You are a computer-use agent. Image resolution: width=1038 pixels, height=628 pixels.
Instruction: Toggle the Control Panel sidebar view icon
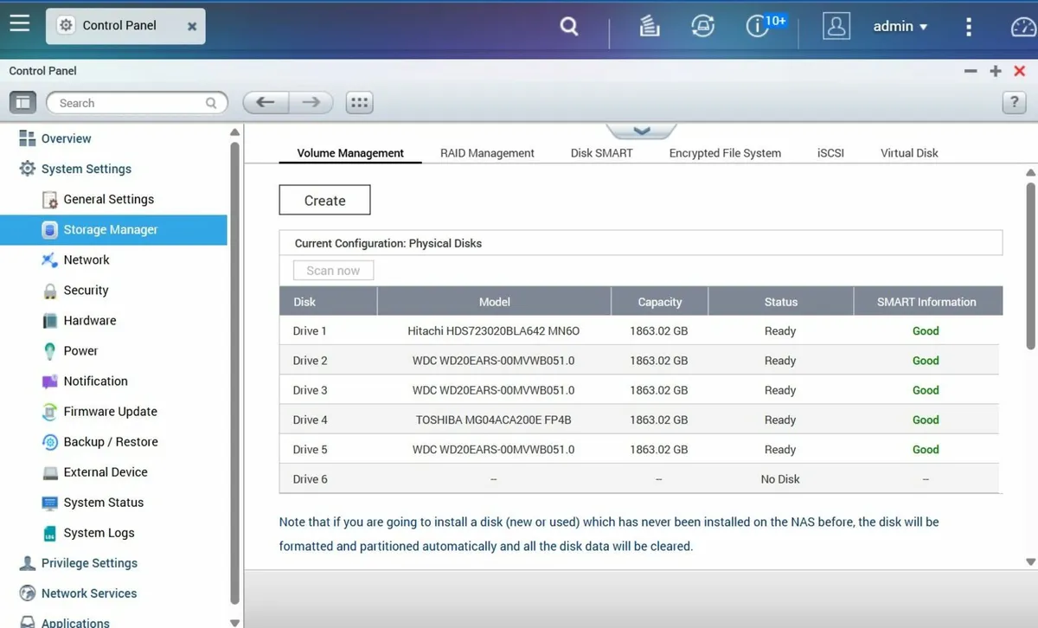(x=22, y=103)
